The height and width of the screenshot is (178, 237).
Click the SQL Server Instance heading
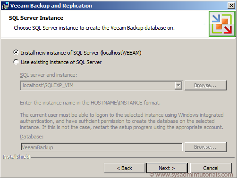coord(36,18)
